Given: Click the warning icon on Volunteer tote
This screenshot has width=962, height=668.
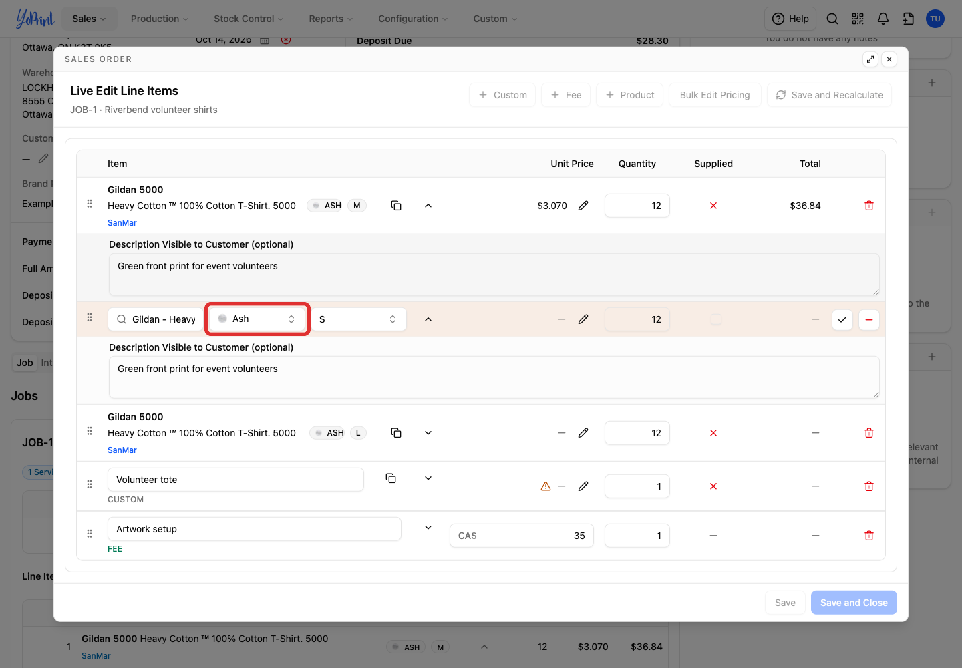Looking at the screenshot, I should pos(546,486).
